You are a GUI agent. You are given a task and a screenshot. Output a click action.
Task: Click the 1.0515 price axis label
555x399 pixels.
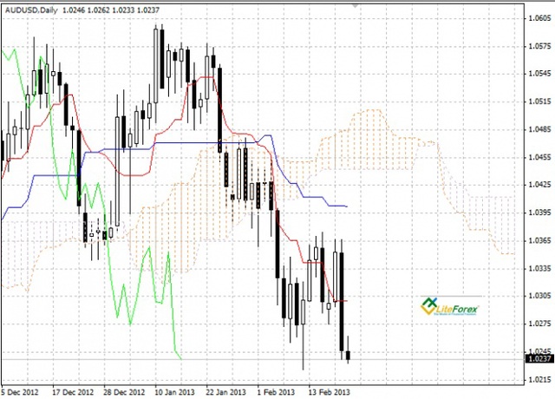pyautogui.click(x=539, y=102)
